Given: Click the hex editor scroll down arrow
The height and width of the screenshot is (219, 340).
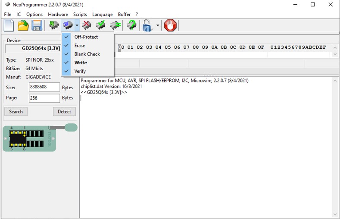Looking at the screenshot, I should pos(335,54).
